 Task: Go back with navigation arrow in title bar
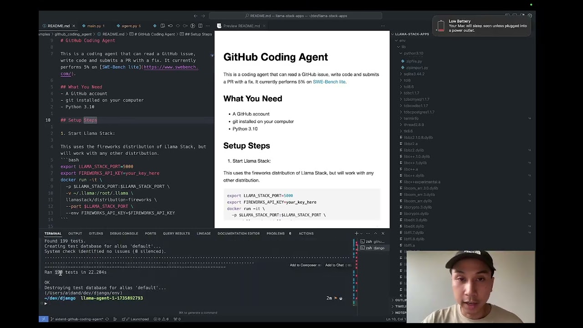coord(195,16)
